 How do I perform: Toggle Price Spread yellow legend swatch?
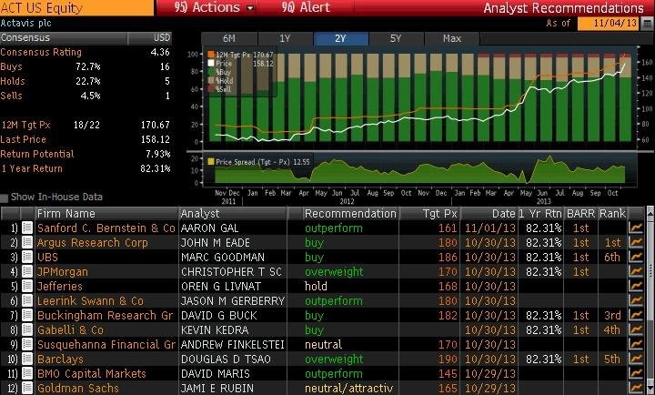pyautogui.click(x=210, y=162)
